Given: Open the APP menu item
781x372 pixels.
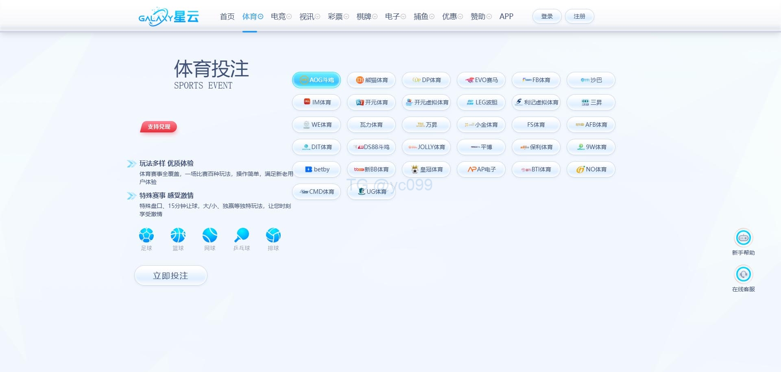Looking at the screenshot, I should pos(506,17).
